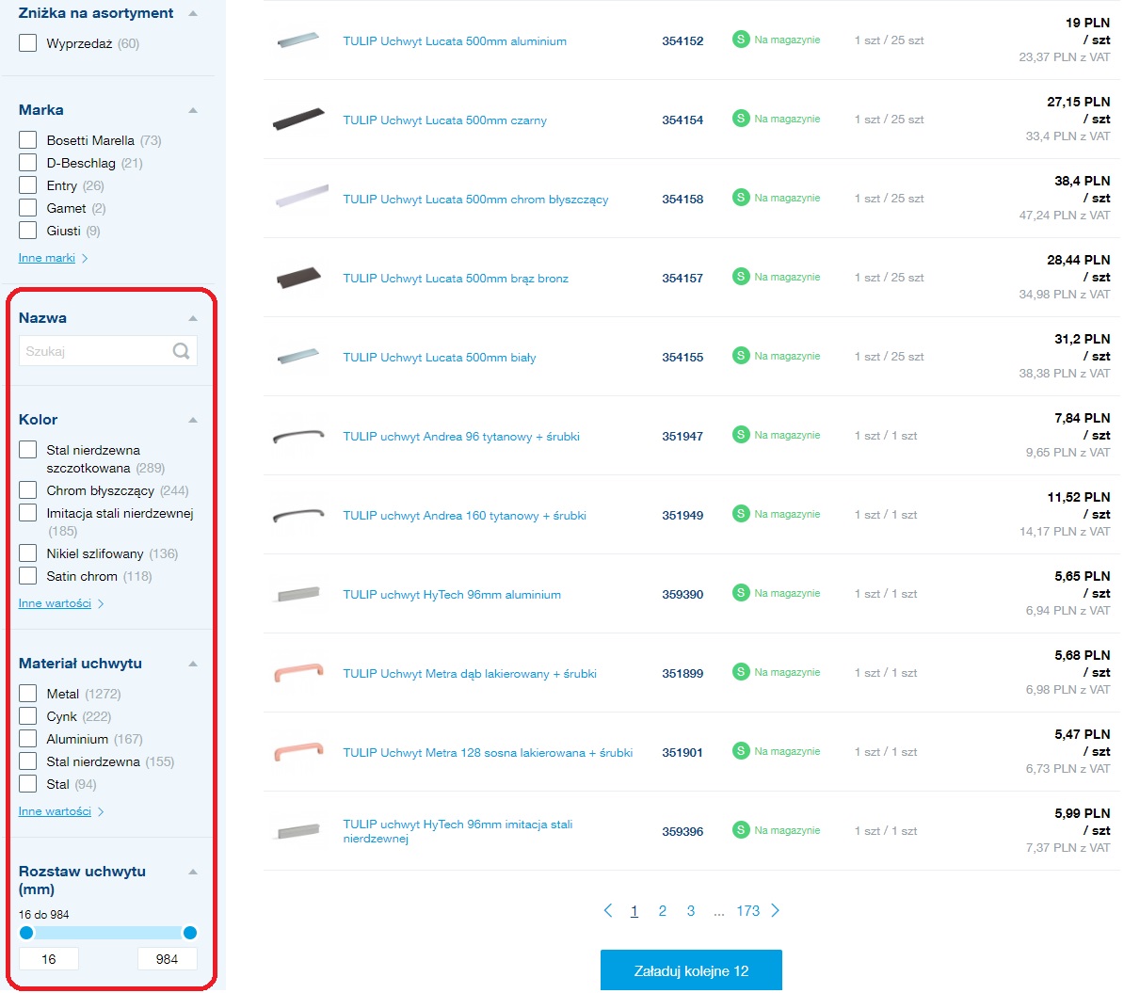The image size is (1124, 993).
Task: Check the Chrom błyszczący color filter
Action: [x=28, y=490]
